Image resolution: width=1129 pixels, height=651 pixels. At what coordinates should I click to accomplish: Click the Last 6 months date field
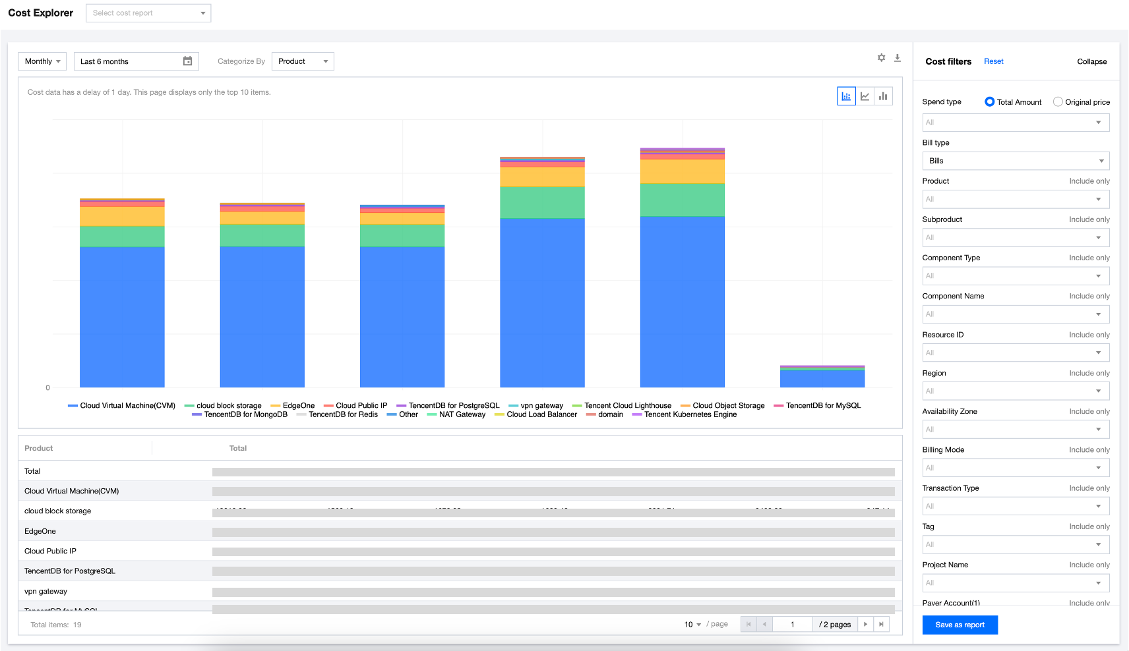(136, 61)
